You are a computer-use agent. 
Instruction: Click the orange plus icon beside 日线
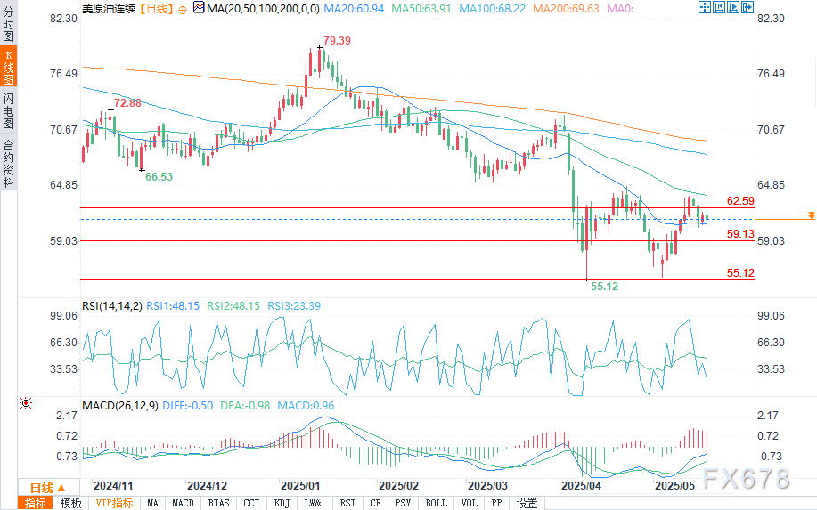(x=182, y=8)
